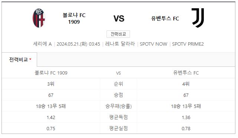Click the 승점 row label

pos(118,95)
